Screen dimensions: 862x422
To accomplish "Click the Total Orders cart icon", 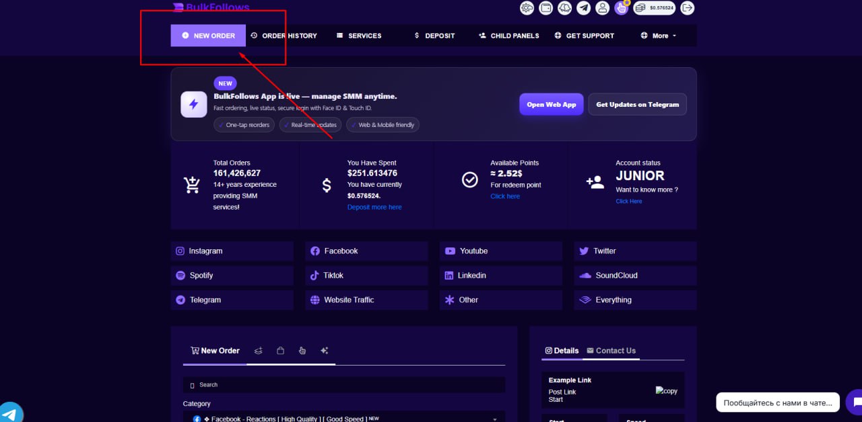I will (192, 185).
